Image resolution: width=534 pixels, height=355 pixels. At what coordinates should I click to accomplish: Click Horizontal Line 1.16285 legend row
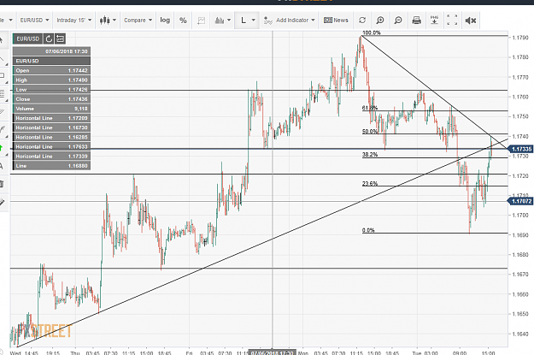52,137
